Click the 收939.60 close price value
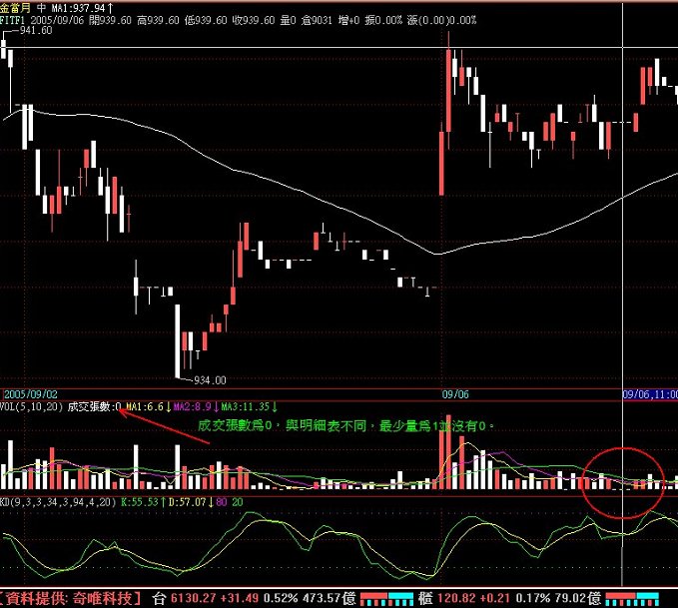Screen dimensions: 678x608 (254, 20)
